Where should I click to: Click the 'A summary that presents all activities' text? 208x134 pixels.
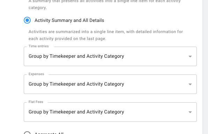coord(105,1)
